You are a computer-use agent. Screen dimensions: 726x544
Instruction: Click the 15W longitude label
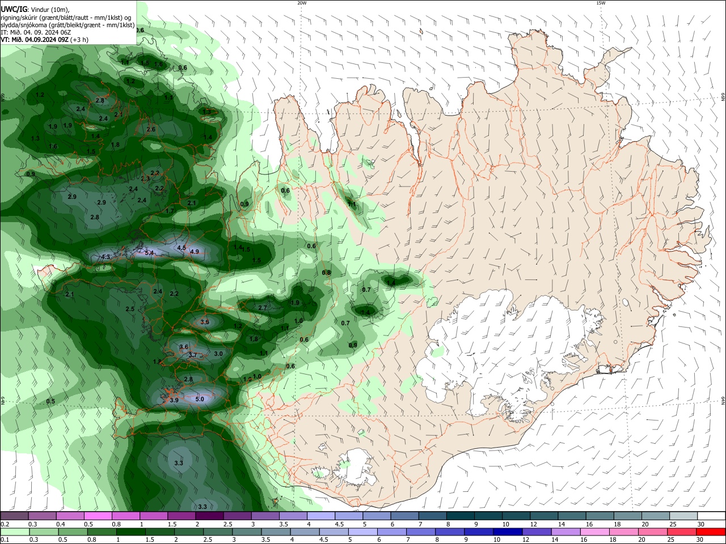tap(601, 3)
